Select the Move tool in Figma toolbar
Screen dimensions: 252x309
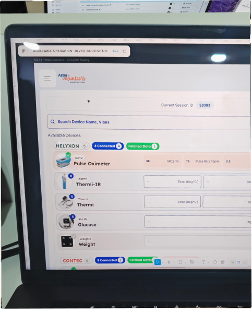158,262
